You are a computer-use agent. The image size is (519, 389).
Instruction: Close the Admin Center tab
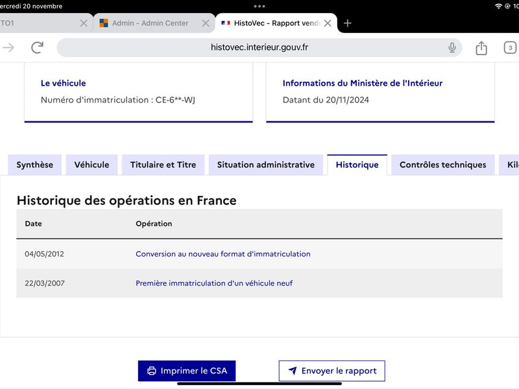(x=206, y=23)
